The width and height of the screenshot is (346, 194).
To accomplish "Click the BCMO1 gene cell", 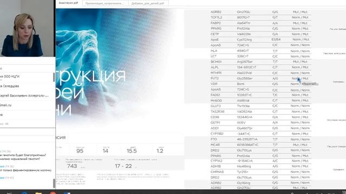I will tap(216, 62).
